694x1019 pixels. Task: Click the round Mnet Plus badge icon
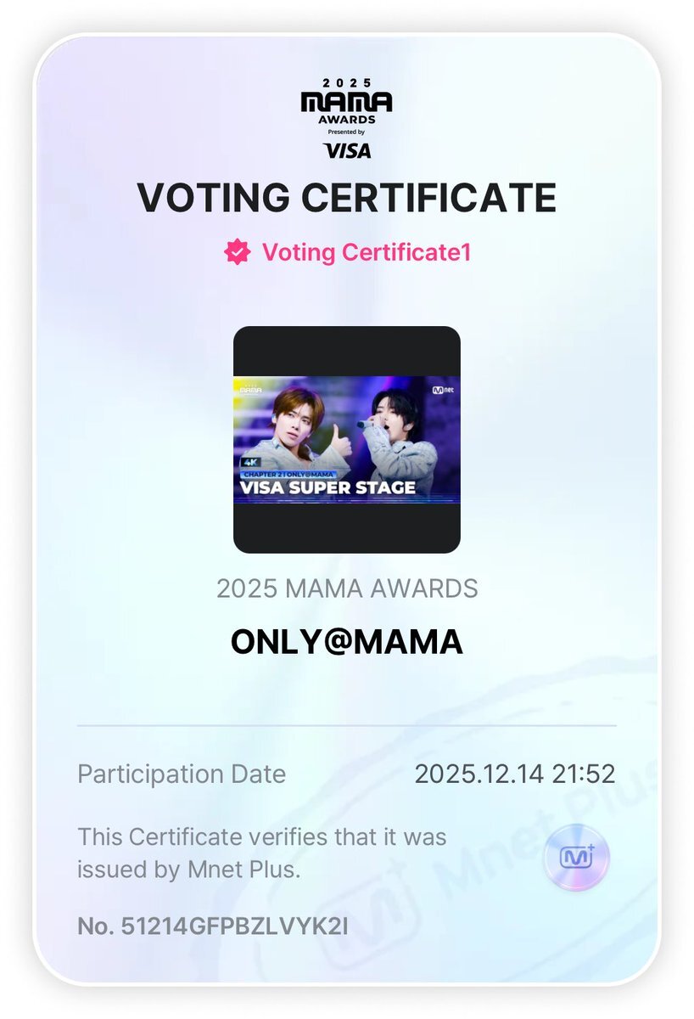tap(576, 858)
